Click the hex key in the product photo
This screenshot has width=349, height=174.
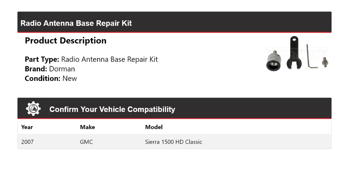click(x=310, y=57)
